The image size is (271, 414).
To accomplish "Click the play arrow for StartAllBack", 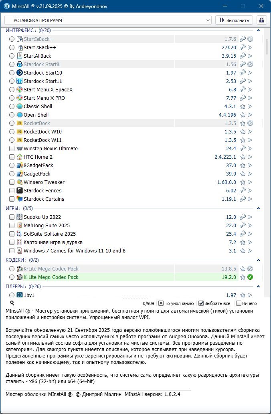I will coord(250,56).
